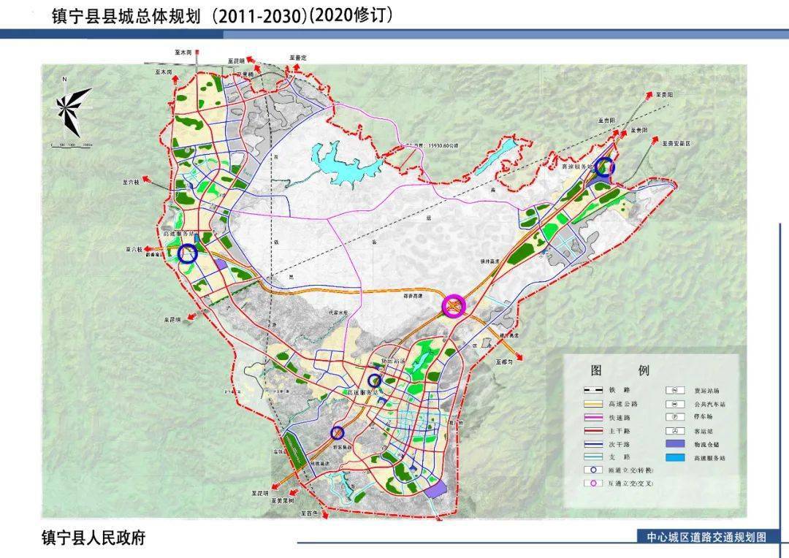This screenshot has height=558, width=789.
Task: Click the blue circle by the 至六枝 expressway exit
Action: click(188, 253)
